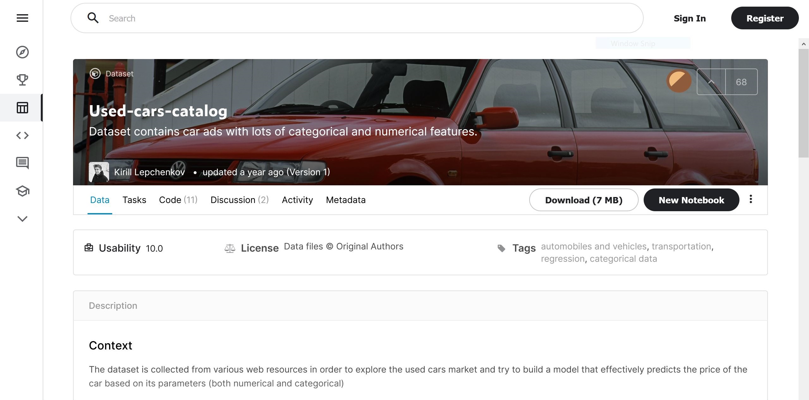Start a New Notebook
Image resolution: width=809 pixels, height=400 pixels.
click(691, 200)
